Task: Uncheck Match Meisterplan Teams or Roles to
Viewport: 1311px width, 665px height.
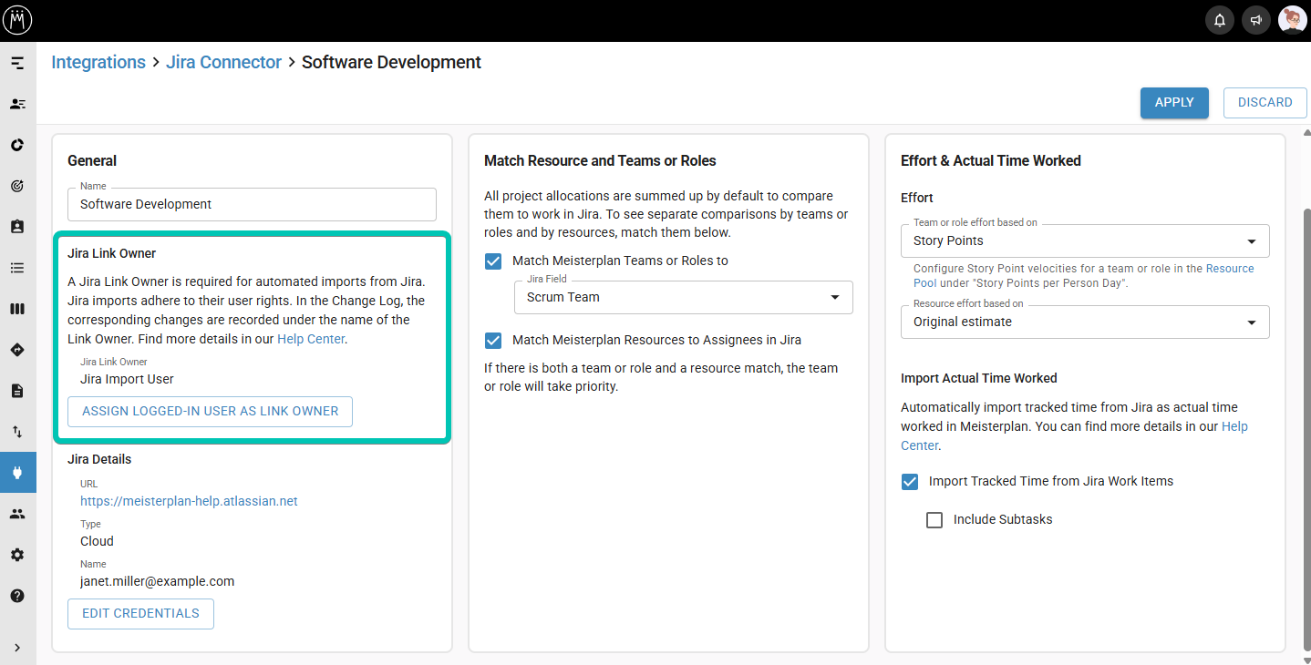Action: 493,261
